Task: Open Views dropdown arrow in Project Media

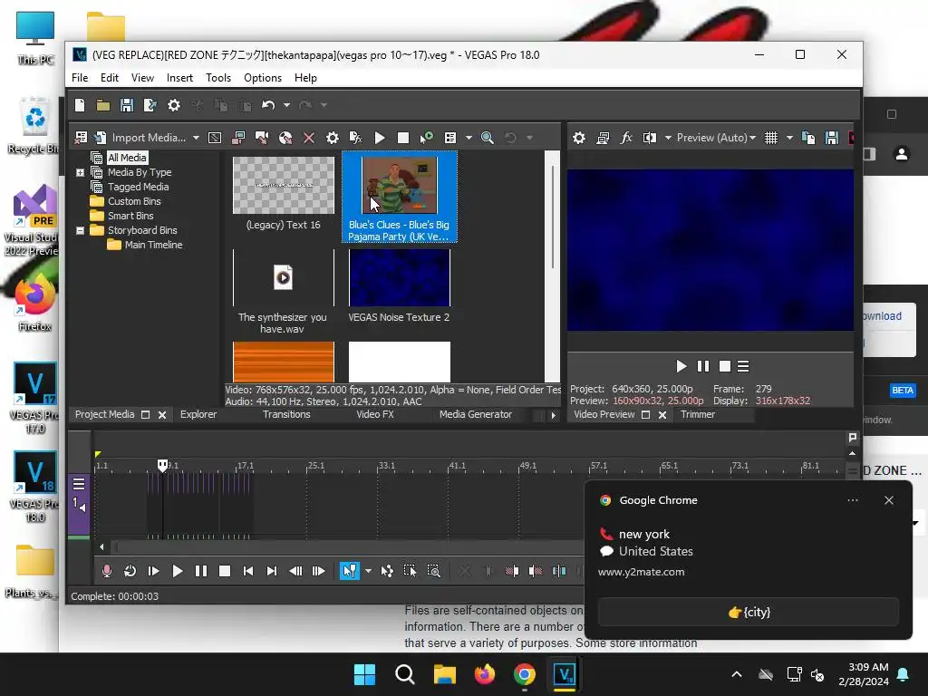Action: click(x=469, y=138)
